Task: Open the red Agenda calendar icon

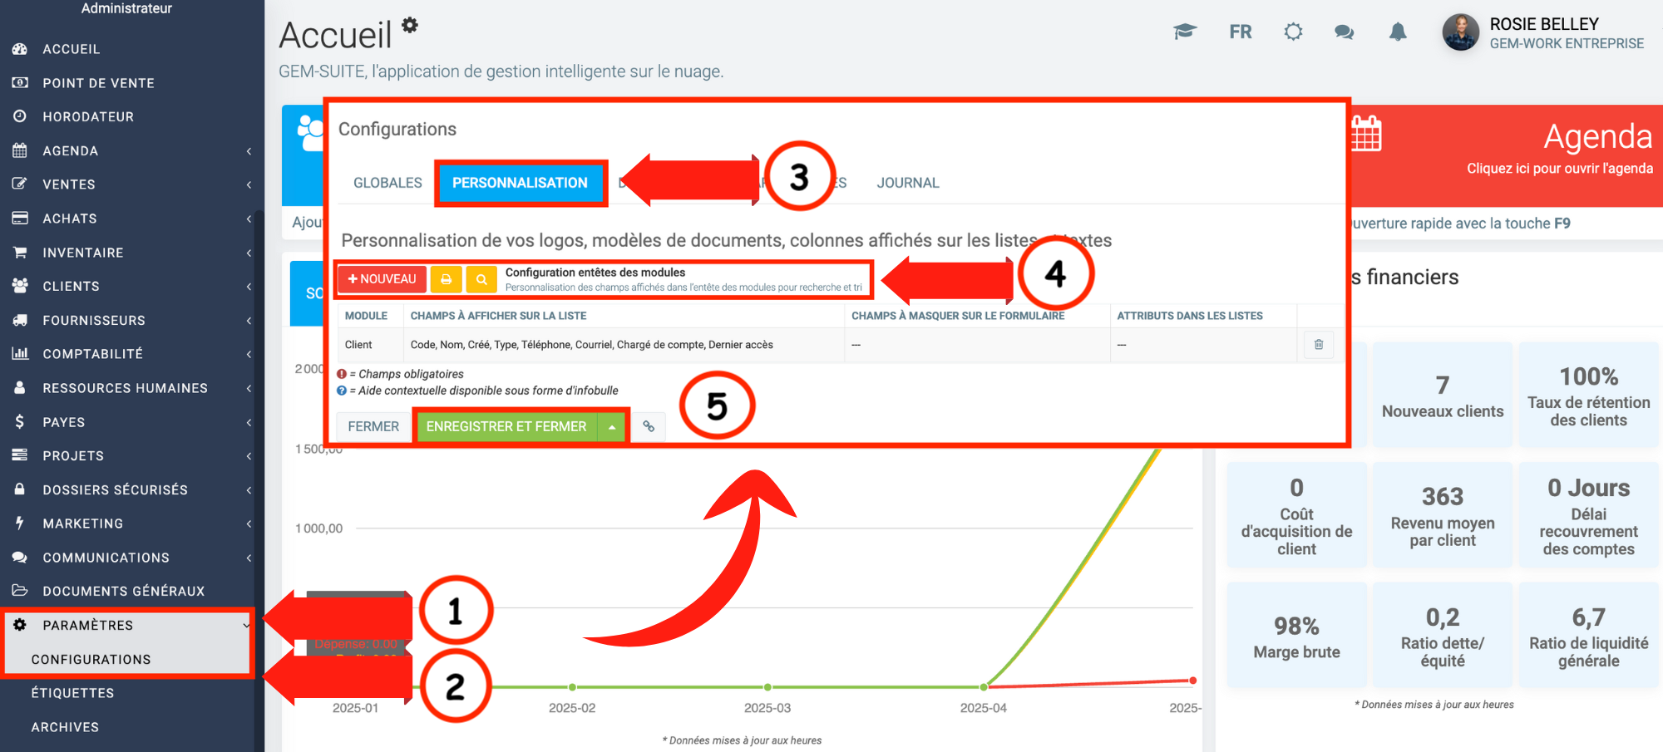Action: pos(1365,134)
